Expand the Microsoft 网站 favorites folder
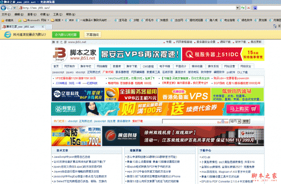The width and height of the screenshot is (281, 184). pyautogui.click(x=36, y=20)
